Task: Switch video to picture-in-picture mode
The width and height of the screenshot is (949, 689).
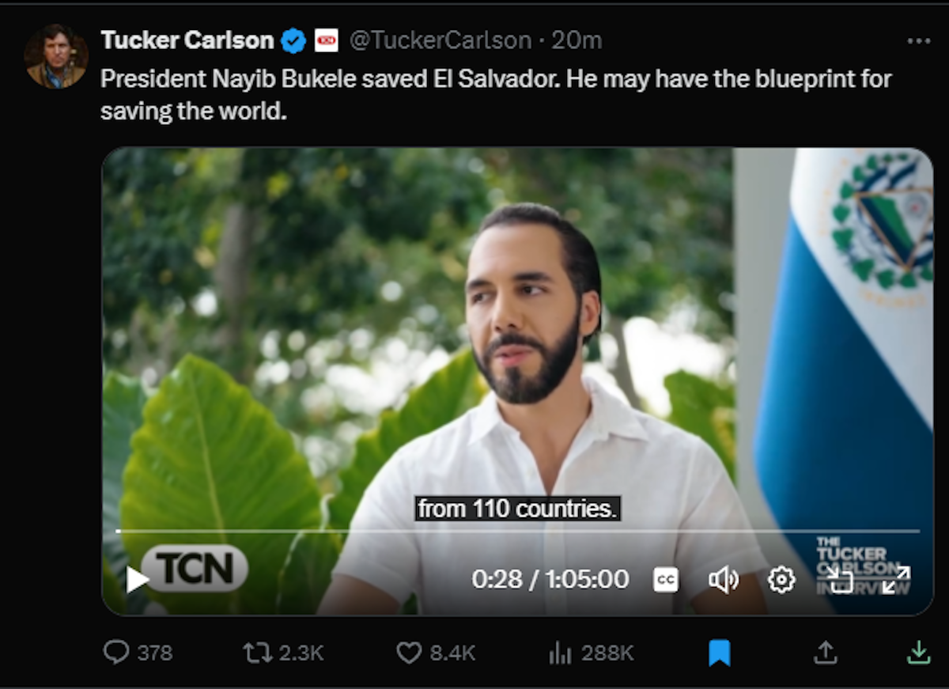Action: pyautogui.click(x=841, y=580)
